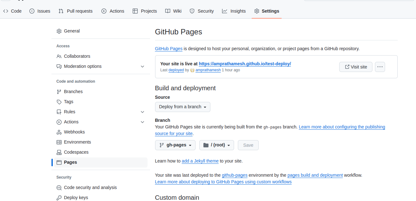This screenshot has width=416, height=201.
Task: Select the Webhooks sidebar icon
Action: pyautogui.click(x=59, y=132)
